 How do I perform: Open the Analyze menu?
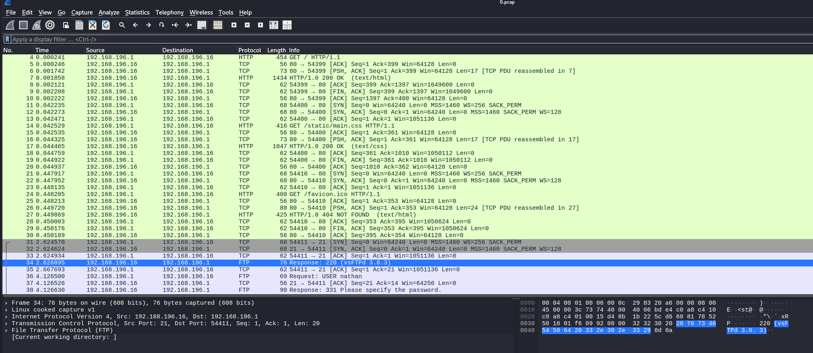tap(109, 12)
